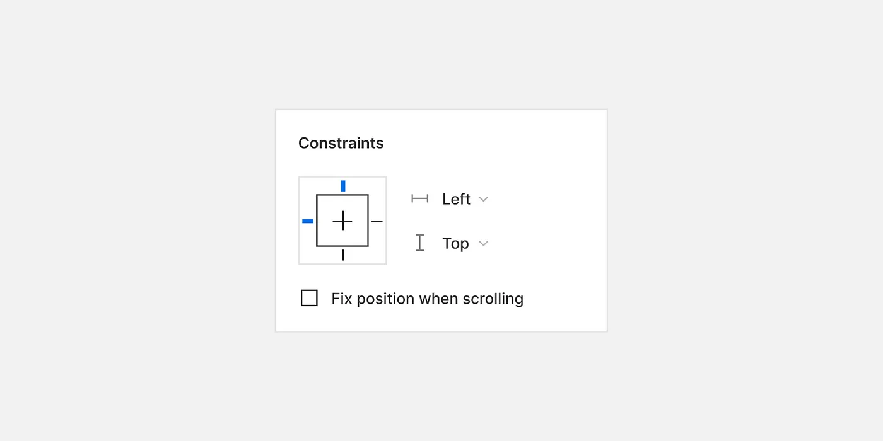Select the left constraint tick in the diagram
Image resolution: width=883 pixels, height=441 pixels.
point(308,220)
